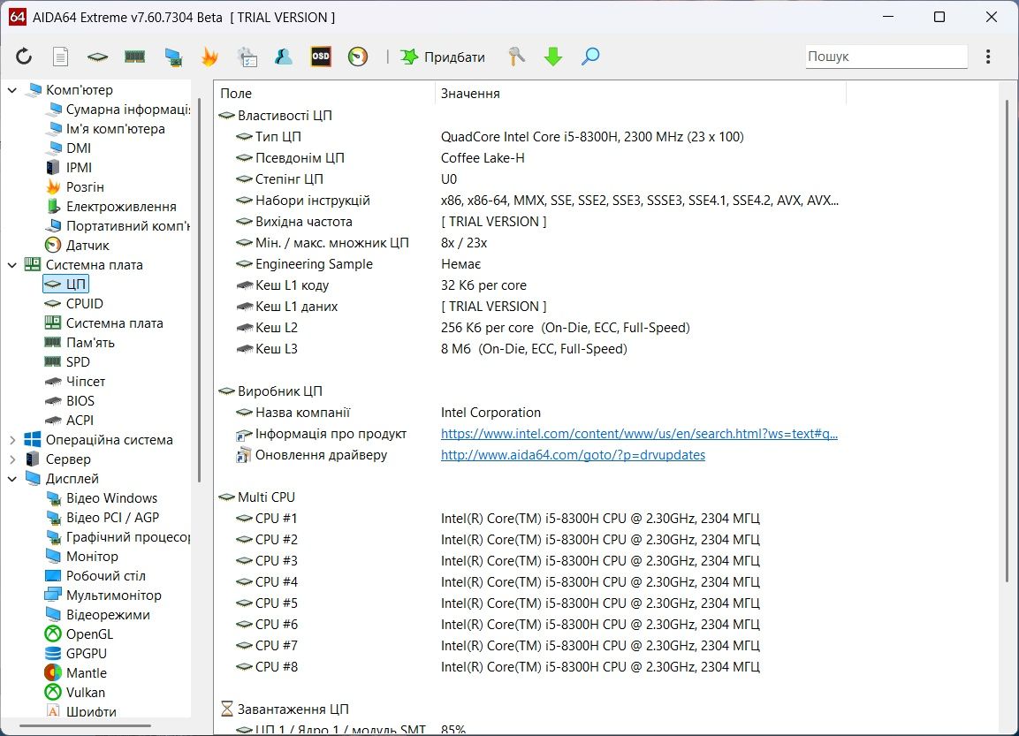1019x736 pixels.
Task: Select IPMI tree item
Action: coord(69,168)
